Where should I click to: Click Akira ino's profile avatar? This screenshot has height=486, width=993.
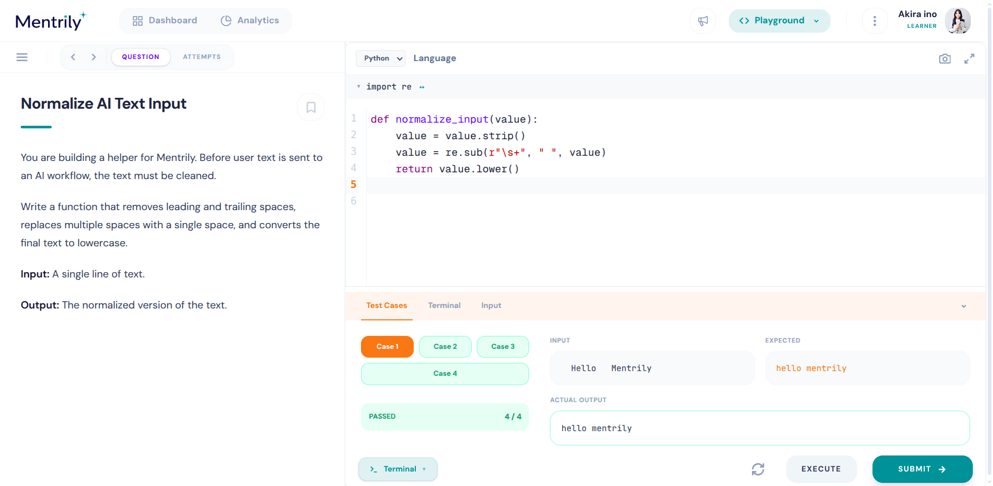coord(958,21)
